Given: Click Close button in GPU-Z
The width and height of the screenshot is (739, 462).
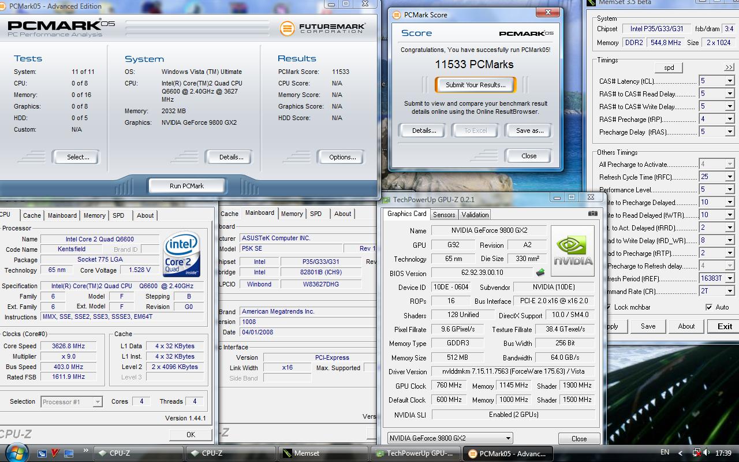Looking at the screenshot, I should click(579, 438).
